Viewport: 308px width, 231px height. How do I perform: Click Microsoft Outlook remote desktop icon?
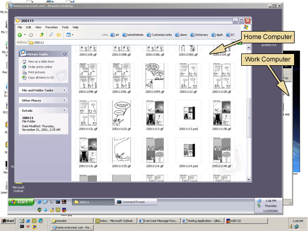pyautogui.click(x=18, y=187)
